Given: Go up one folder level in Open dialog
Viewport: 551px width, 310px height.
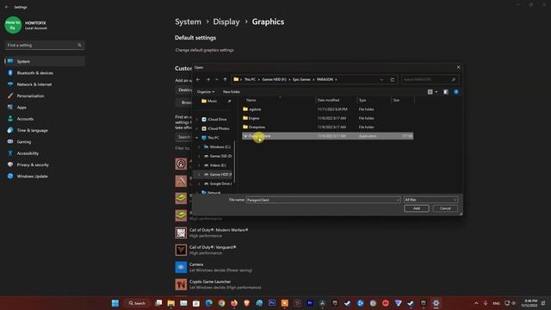Looking at the screenshot, I should (226, 79).
